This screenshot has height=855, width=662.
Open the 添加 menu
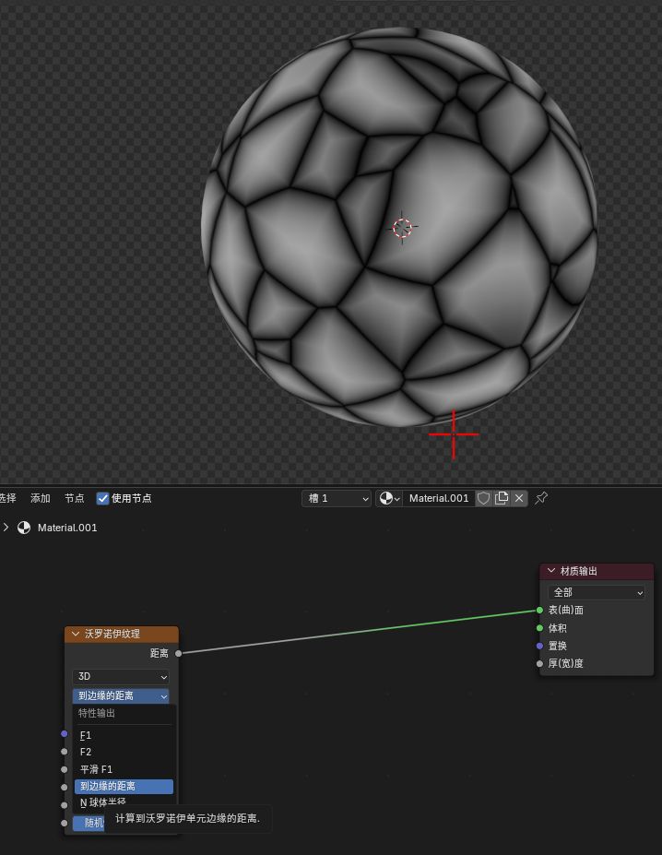41,498
